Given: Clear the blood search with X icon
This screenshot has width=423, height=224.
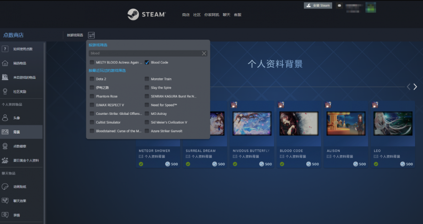Looking at the screenshot, I should (204, 53).
